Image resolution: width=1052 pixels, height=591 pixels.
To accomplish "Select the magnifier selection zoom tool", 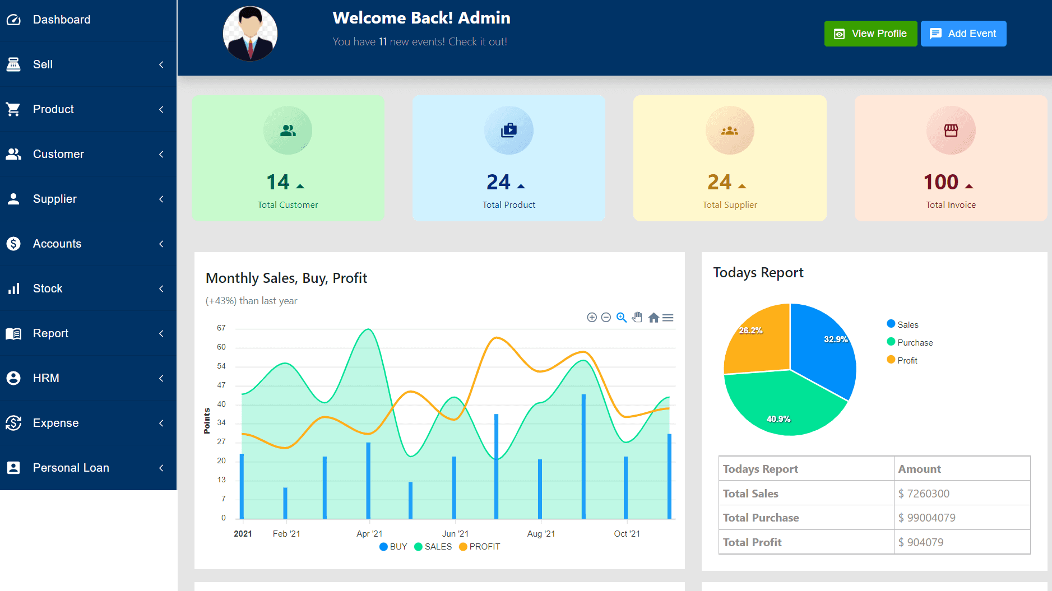I will (x=622, y=318).
